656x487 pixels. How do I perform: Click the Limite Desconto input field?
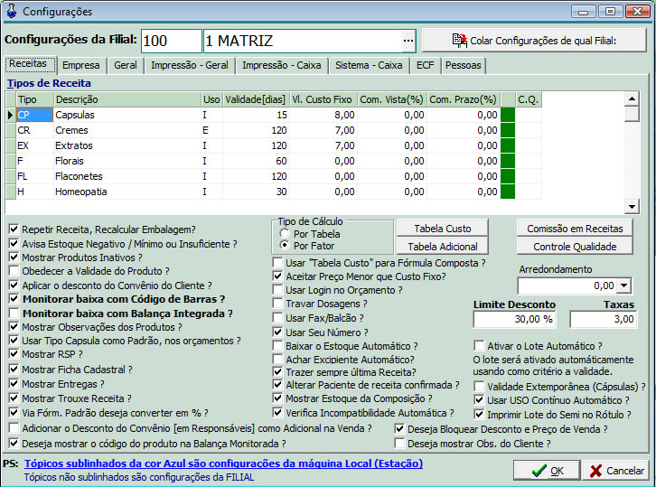(514, 320)
